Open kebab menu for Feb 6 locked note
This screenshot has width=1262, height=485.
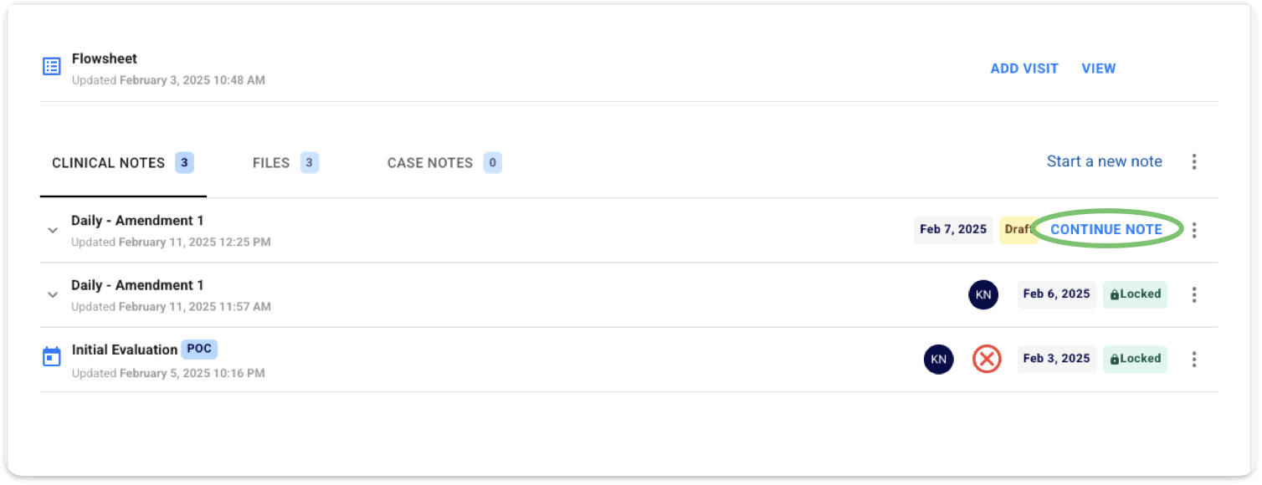pyautogui.click(x=1194, y=294)
